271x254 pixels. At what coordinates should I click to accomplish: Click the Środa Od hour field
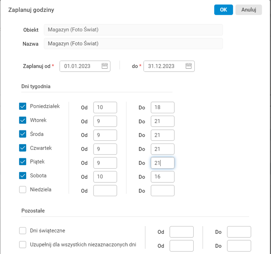105,135
